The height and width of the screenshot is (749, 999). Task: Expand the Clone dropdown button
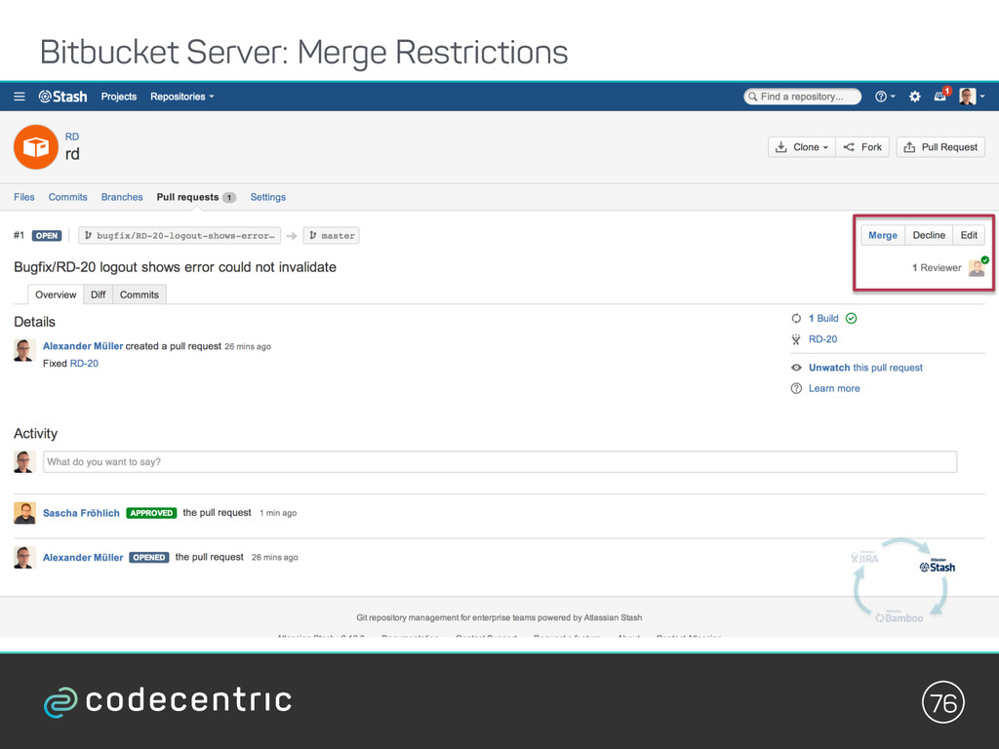(x=802, y=147)
